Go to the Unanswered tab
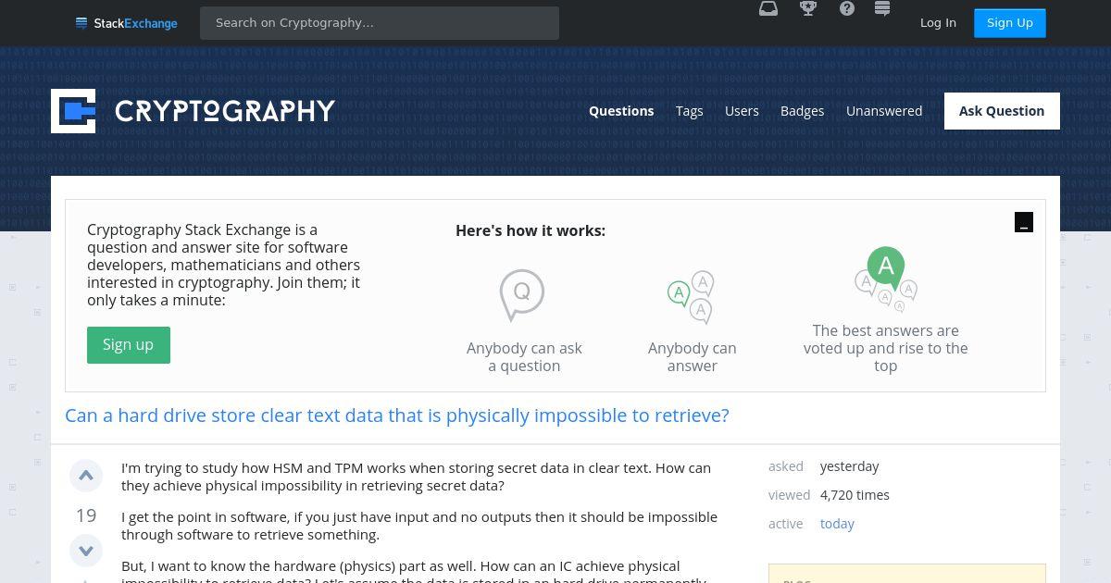Screen dimensions: 1111x583 tap(884, 111)
